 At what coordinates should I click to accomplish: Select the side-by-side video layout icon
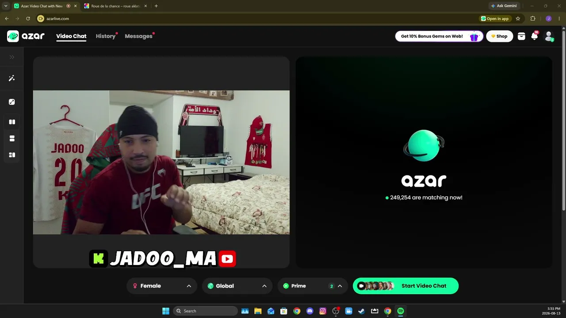pos(12,122)
